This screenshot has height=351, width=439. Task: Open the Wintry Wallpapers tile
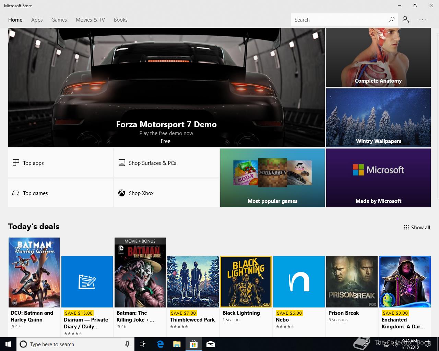point(378,118)
